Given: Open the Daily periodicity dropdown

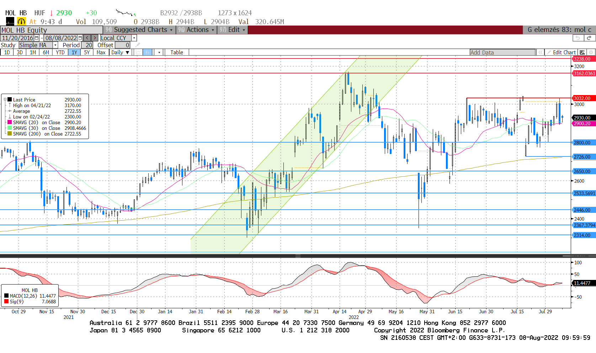Looking at the screenshot, I should click(120, 53).
